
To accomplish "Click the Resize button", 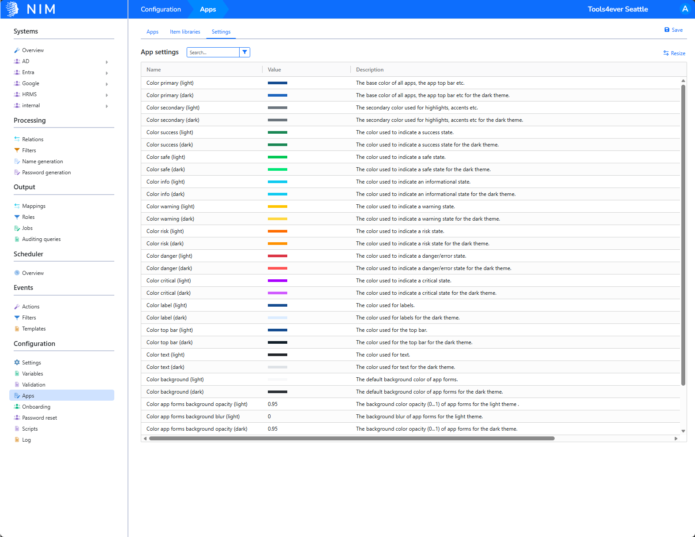I will (x=674, y=53).
